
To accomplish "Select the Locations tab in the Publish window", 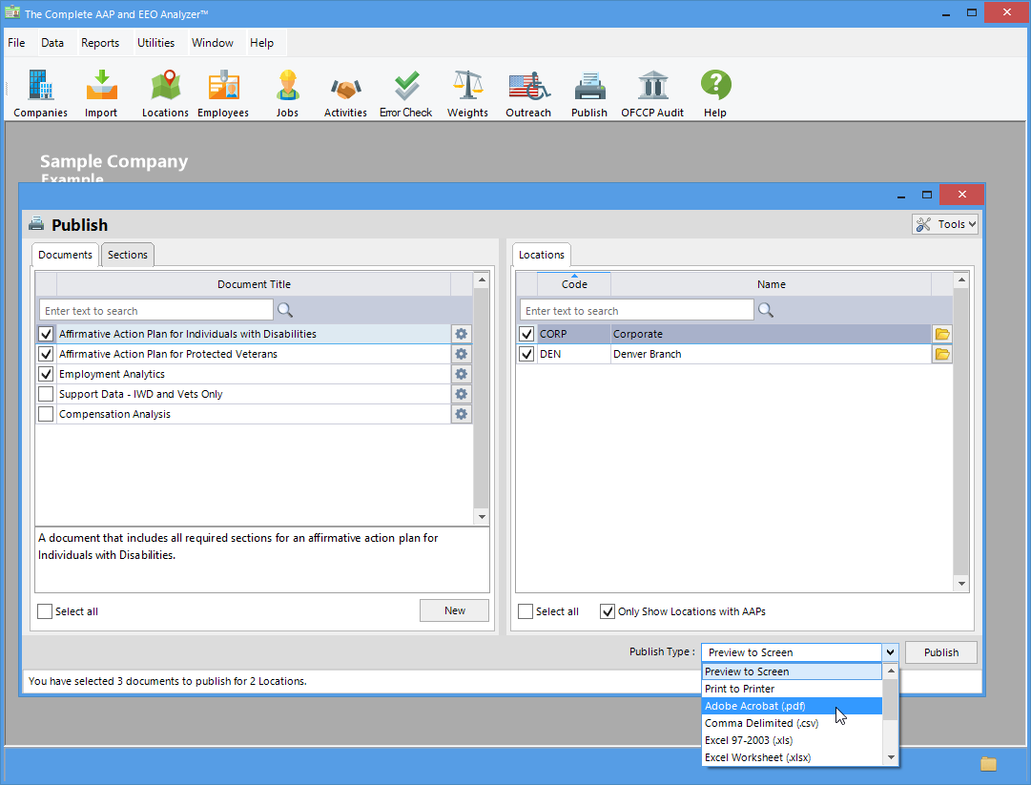I will pos(541,255).
